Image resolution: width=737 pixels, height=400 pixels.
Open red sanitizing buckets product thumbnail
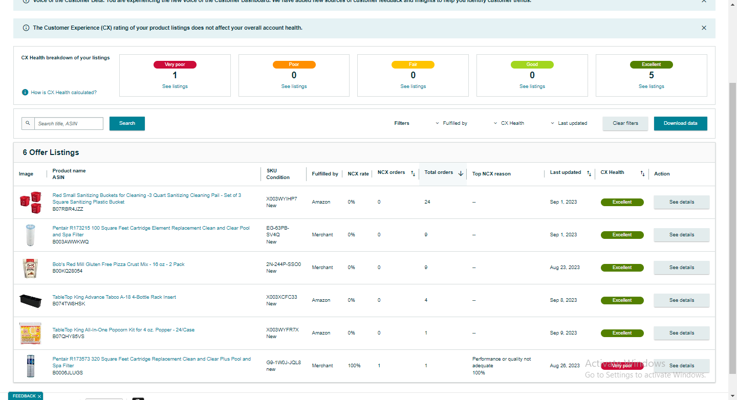coord(30,202)
